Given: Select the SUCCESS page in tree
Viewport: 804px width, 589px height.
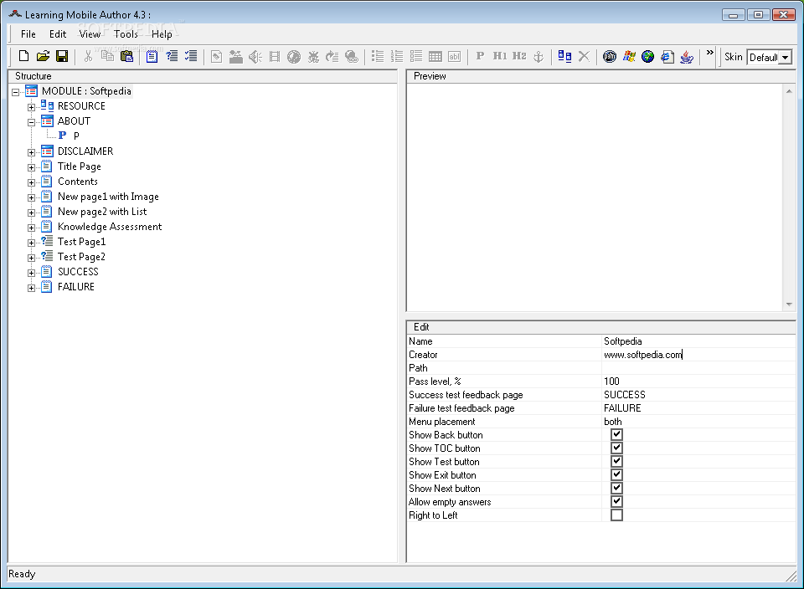Looking at the screenshot, I should [x=78, y=271].
